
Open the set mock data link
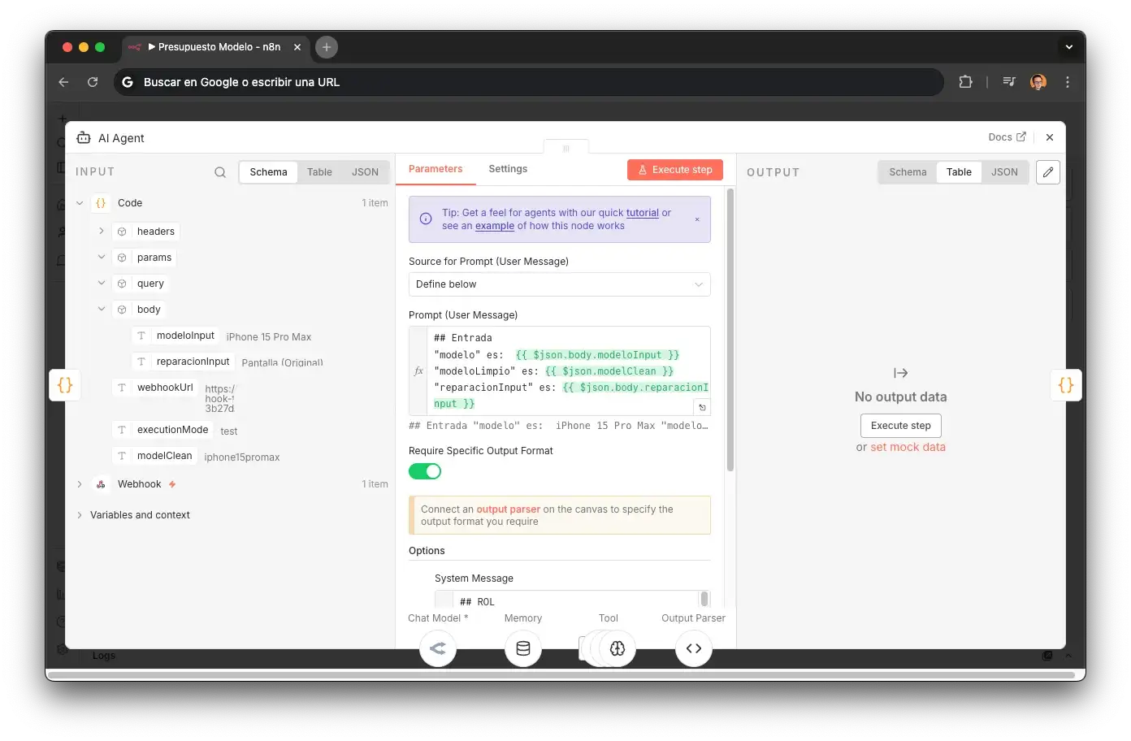click(908, 447)
